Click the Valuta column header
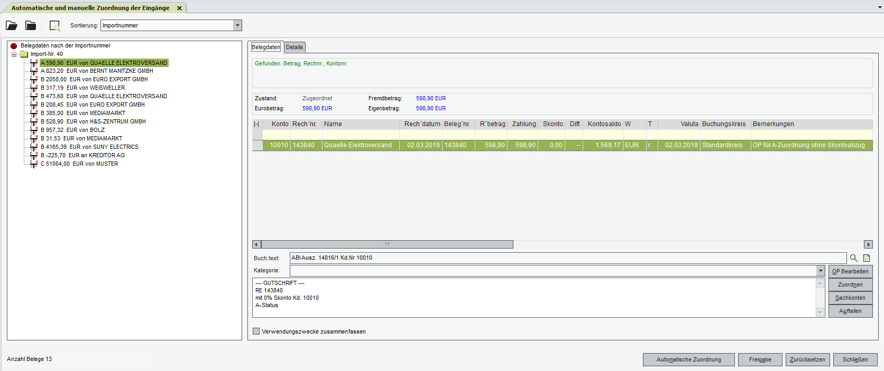The width and height of the screenshot is (884, 371). click(679, 124)
